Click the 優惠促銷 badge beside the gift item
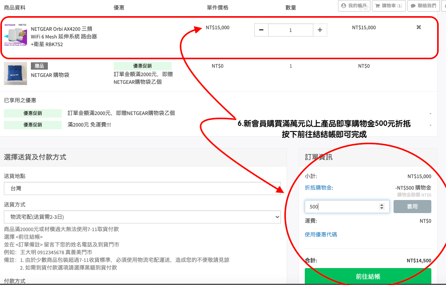 click(142, 66)
